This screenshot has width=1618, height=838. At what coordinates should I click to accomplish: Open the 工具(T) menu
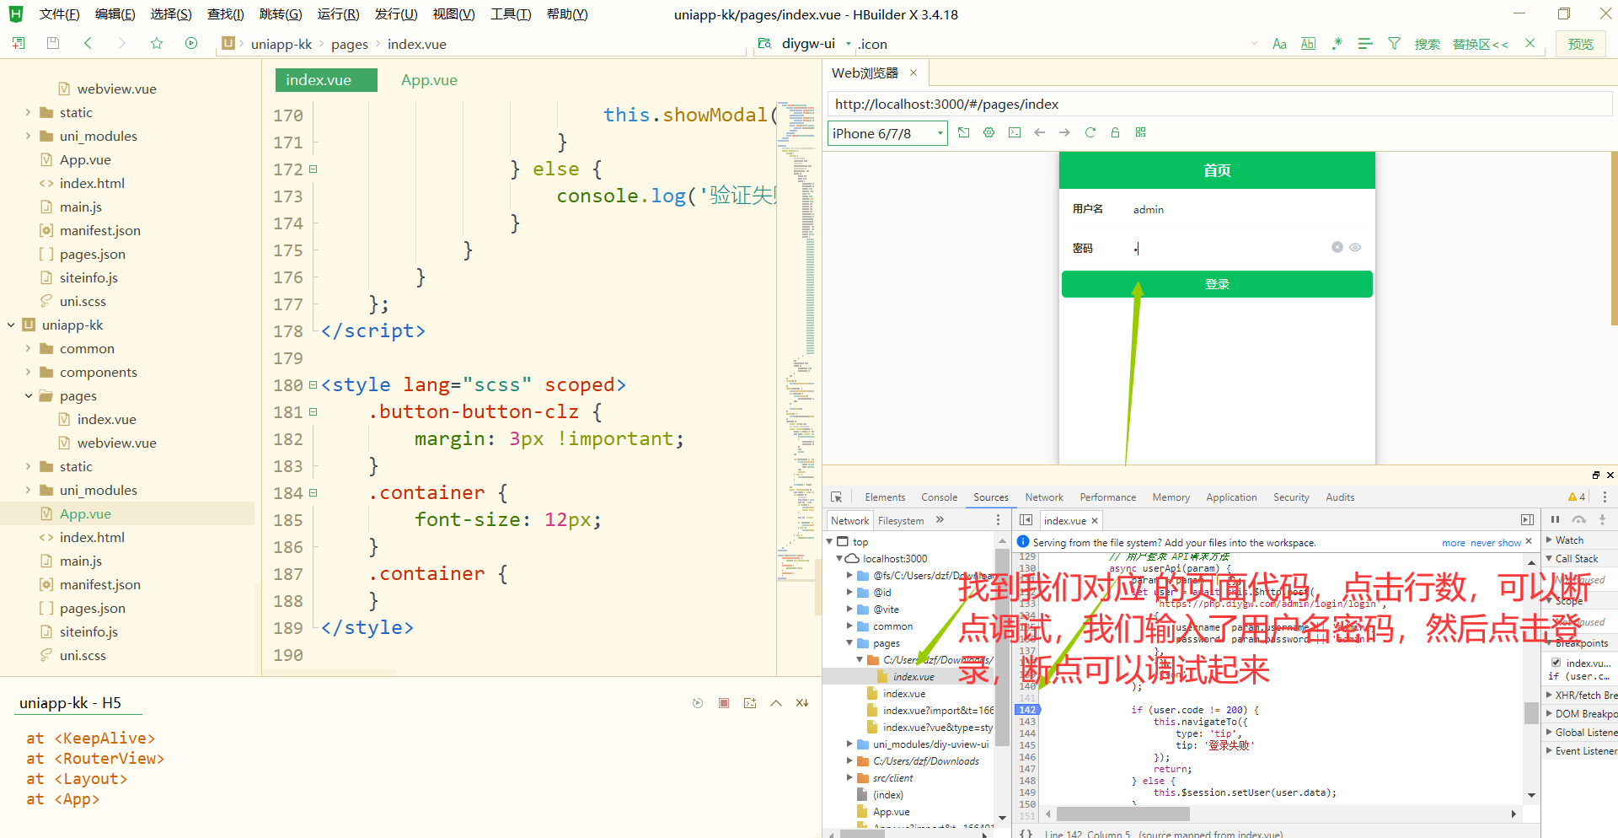pos(511,14)
